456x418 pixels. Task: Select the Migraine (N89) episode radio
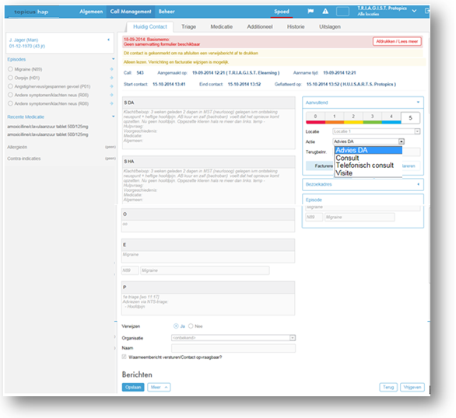point(10,69)
